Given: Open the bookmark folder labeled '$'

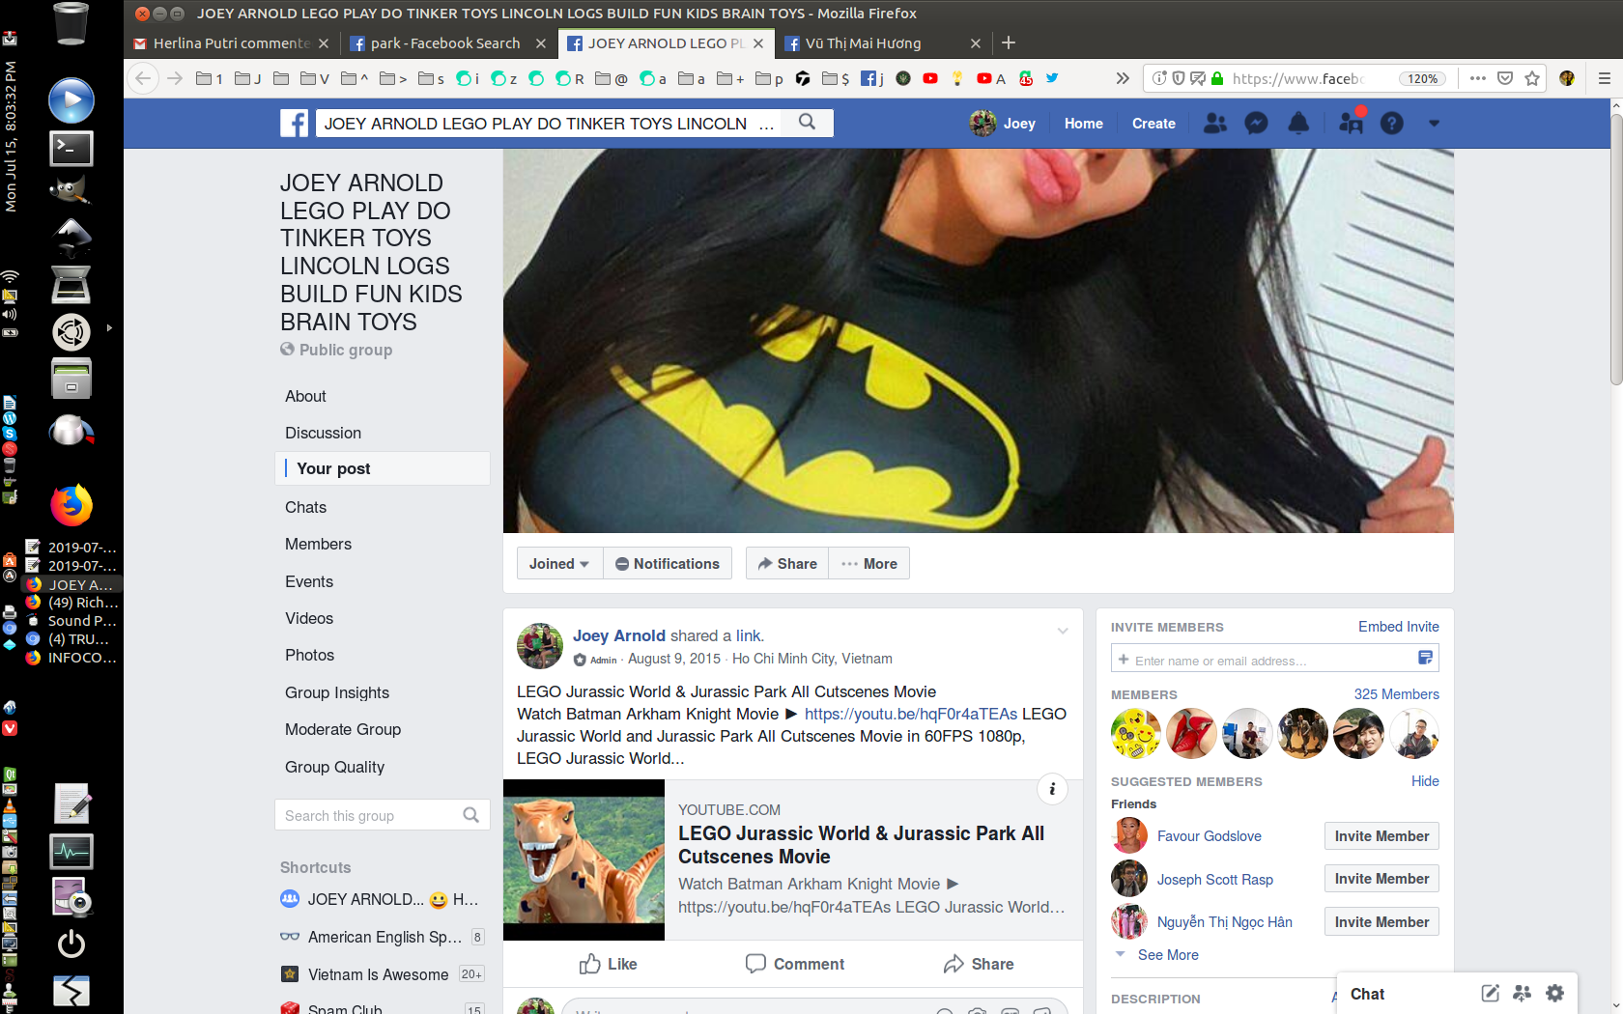Looking at the screenshot, I should [836, 78].
